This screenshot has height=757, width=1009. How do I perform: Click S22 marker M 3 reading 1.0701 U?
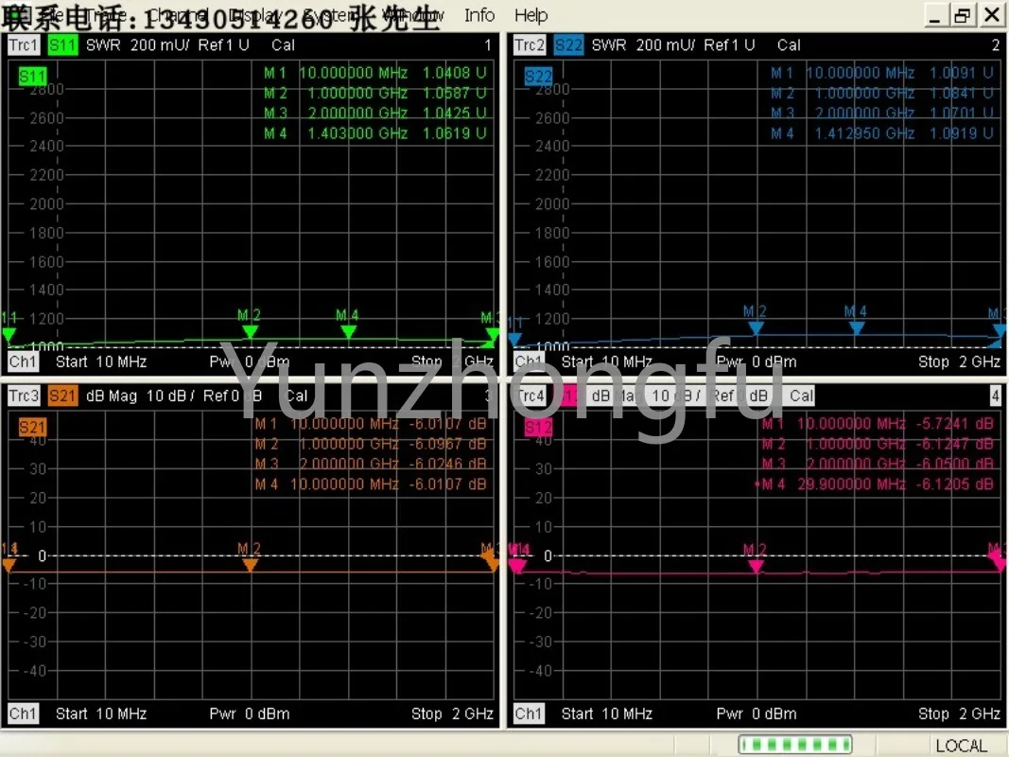(x=881, y=113)
